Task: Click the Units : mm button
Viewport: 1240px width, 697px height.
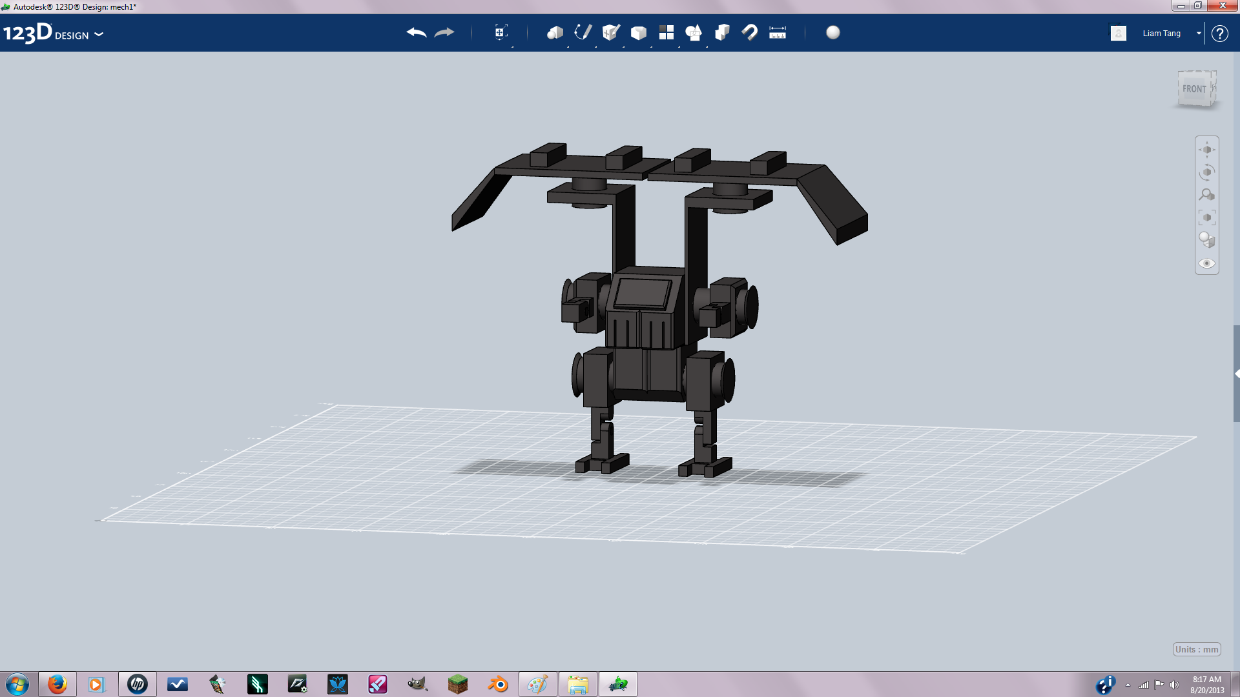Action: (x=1196, y=650)
